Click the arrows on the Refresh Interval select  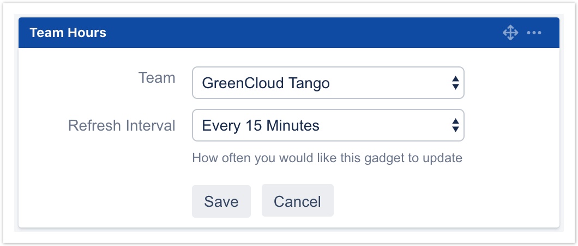(x=455, y=126)
